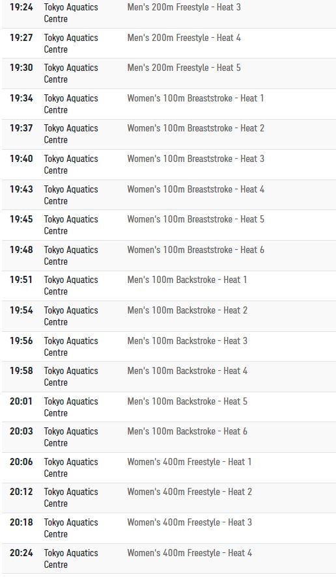
Task: Click Tokyo Aquatics Centre venue at 19:24
Action: 71,13
